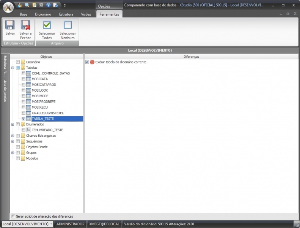Viewport: 300px width, 228px height.
Task: Open settings gear icon in quick access bar
Action: [x=41, y=5]
